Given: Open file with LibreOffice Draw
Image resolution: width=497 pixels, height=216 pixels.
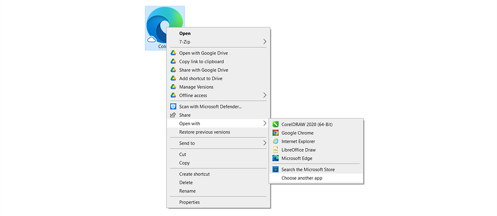Looking at the screenshot, I should coord(316,150).
